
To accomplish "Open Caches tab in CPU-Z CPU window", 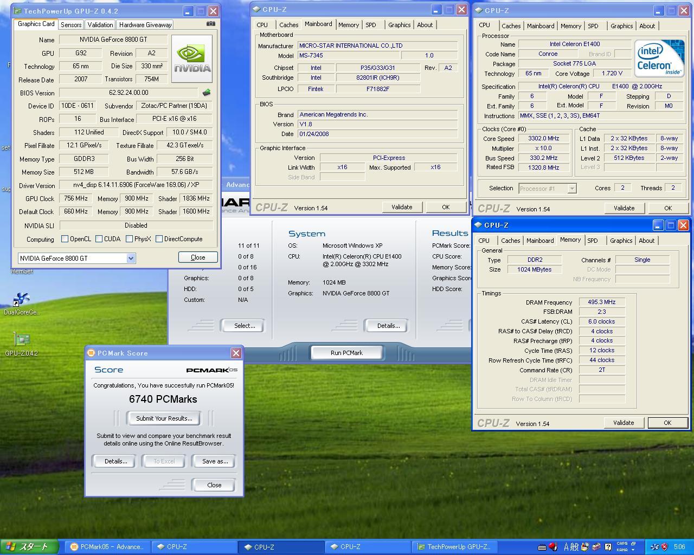I will (511, 26).
